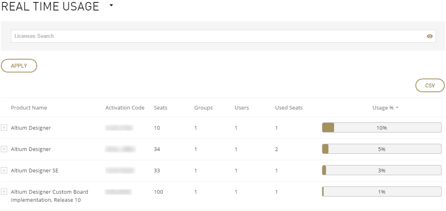
Task: Click the Users column header
Action: 242,108
